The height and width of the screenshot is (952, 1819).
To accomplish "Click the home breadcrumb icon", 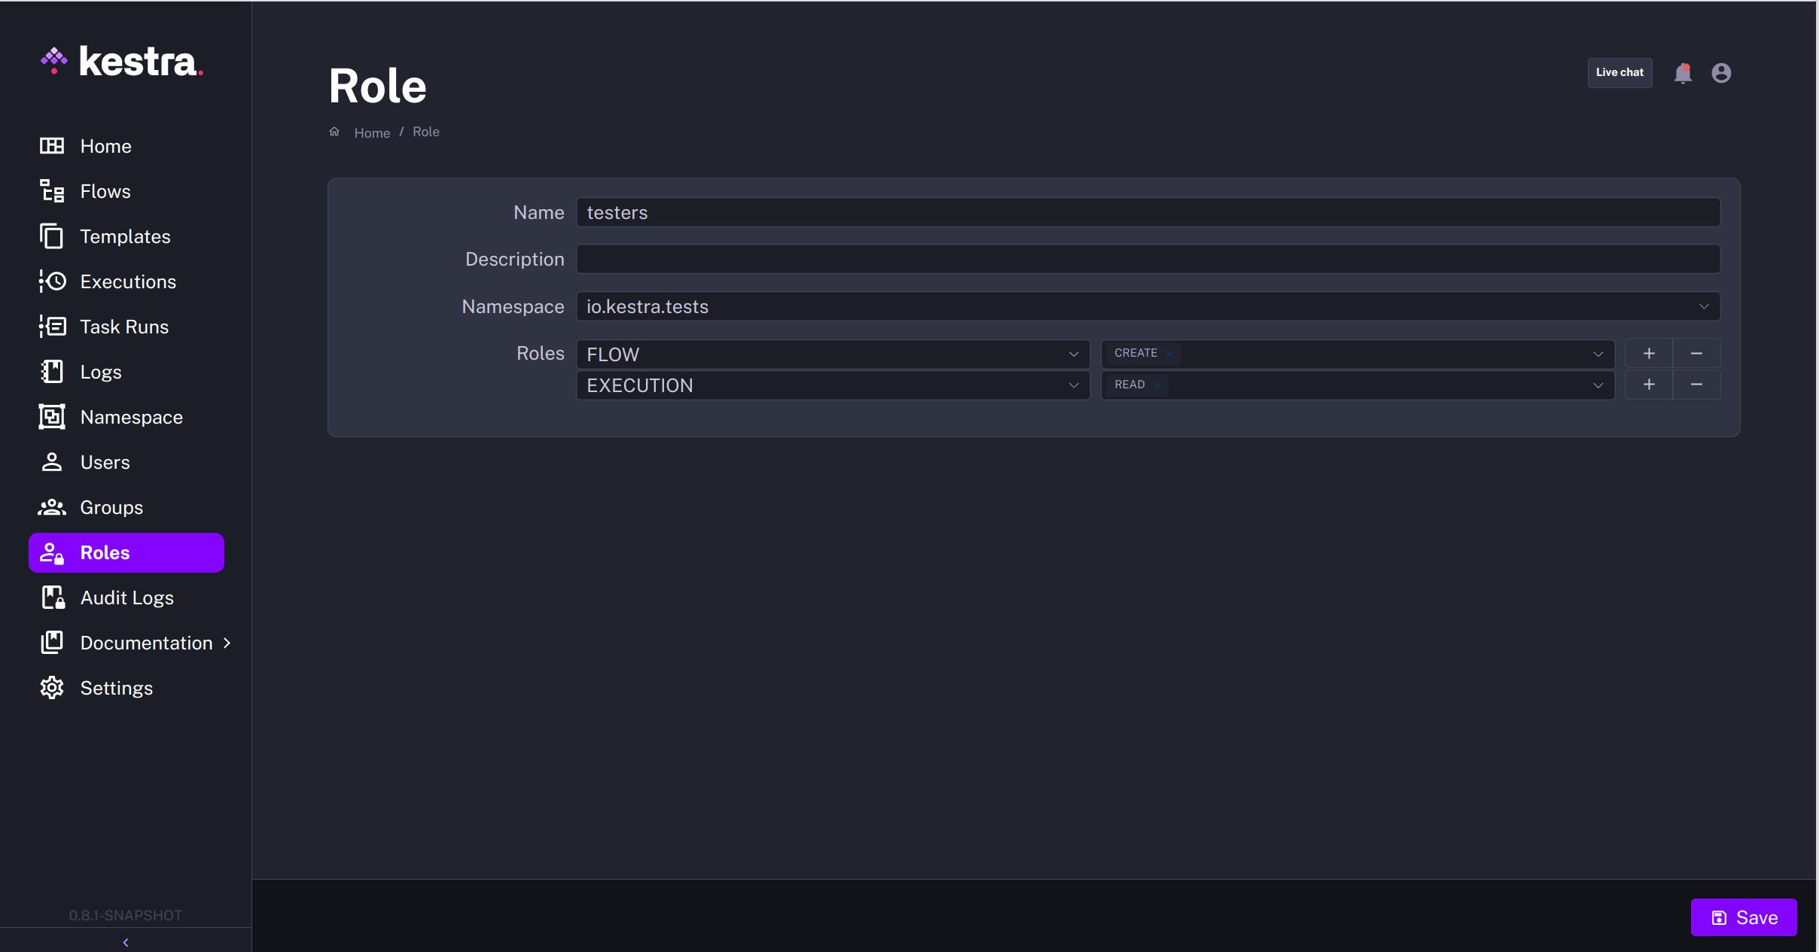I will (x=334, y=131).
